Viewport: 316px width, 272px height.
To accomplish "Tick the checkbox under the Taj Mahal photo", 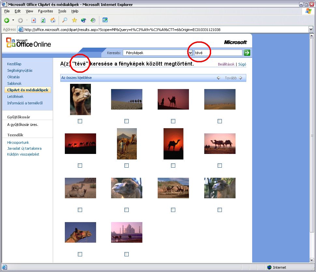I will (x=127, y=254).
